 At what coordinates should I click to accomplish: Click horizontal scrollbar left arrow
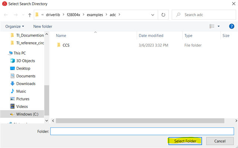(x=53, y=121)
